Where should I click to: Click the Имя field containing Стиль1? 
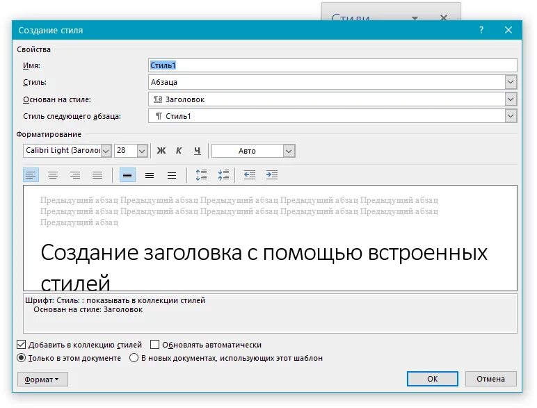coord(332,65)
